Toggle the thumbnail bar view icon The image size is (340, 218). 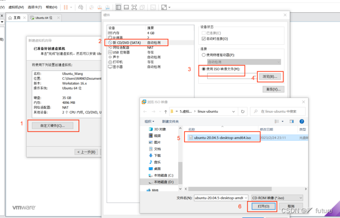126,7
